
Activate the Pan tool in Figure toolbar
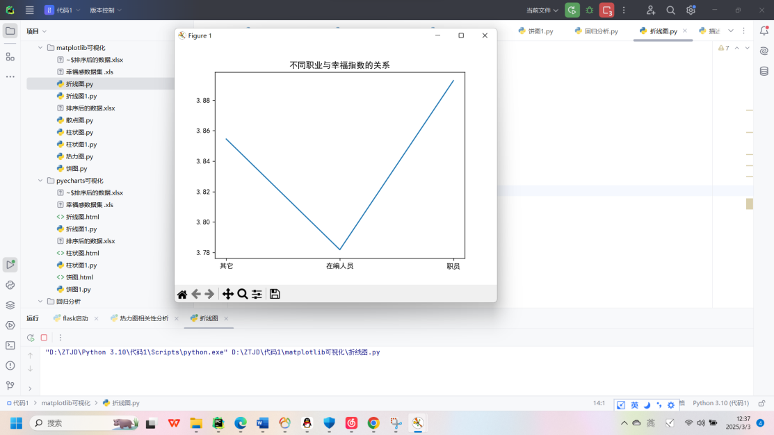pyautogui.click(x=227, y=295)
